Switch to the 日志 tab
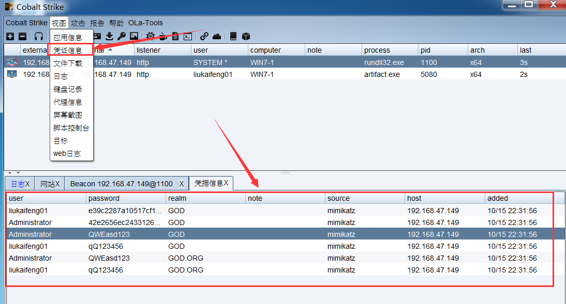566x304 pixels. (x=20, y=184)
